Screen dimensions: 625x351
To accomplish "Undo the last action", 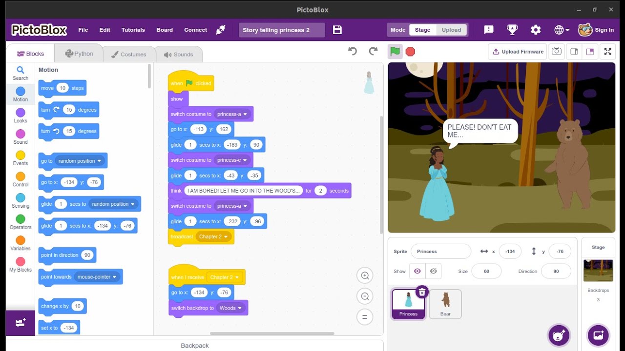I will coord(353,51).
